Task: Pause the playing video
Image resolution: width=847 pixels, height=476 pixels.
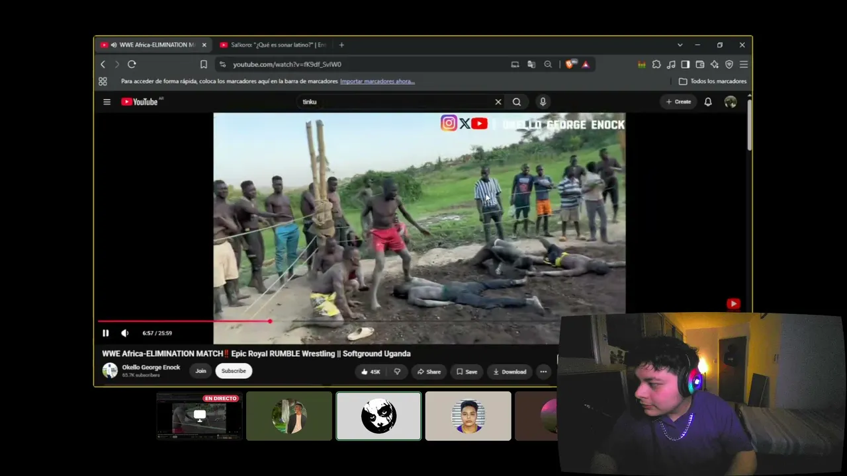Action: [x=105, y=333]
